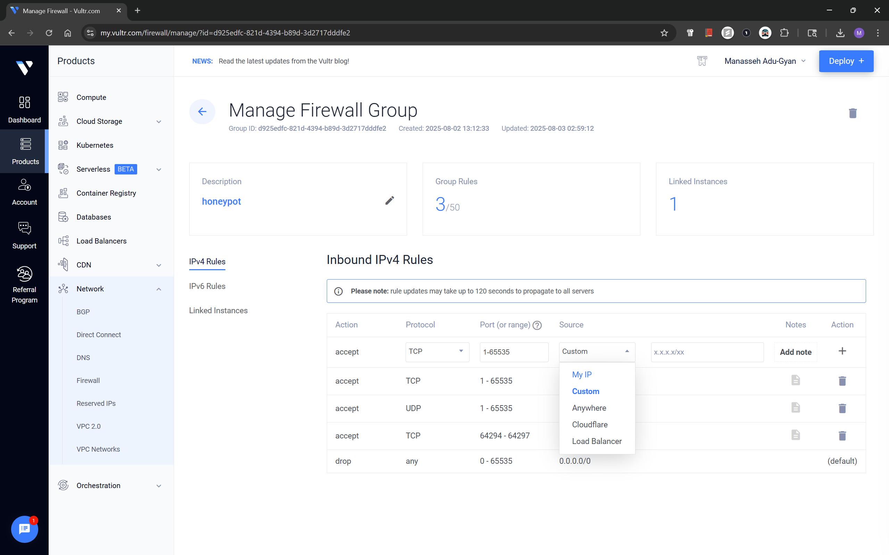
Task: View note for UDP 1 - 65535 rule
Action: (x=795, y=408)
